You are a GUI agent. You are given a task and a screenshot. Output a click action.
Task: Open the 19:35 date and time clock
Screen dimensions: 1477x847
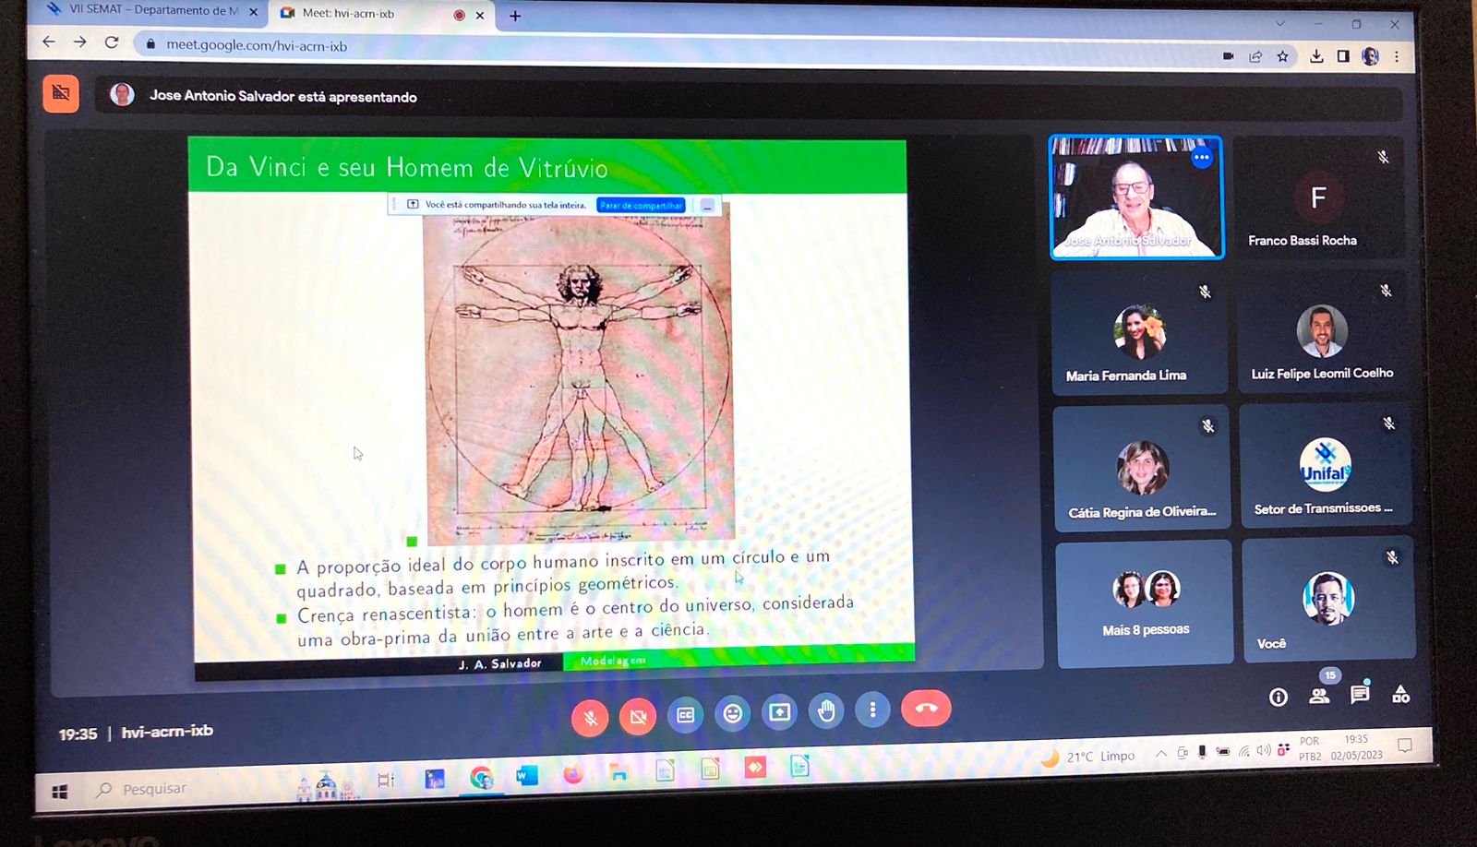(x=1357, y=746)
